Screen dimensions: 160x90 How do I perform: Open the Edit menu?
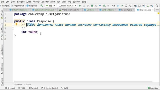(x=7, y=2)
